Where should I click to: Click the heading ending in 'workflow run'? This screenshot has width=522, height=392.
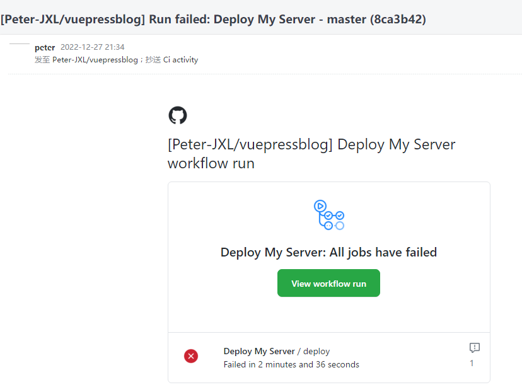coord(311,154)
